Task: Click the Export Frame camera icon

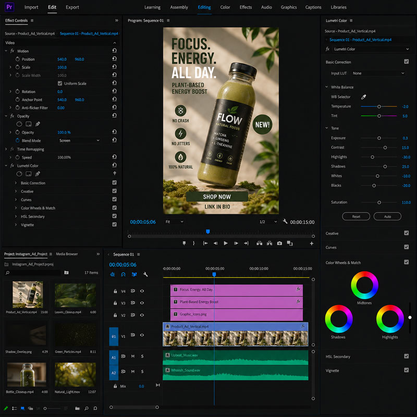Action: [x=279, y=243]
